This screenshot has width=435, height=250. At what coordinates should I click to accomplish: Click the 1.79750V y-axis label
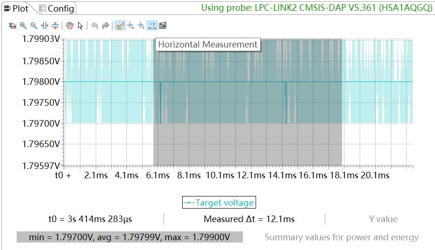[41, 102]
